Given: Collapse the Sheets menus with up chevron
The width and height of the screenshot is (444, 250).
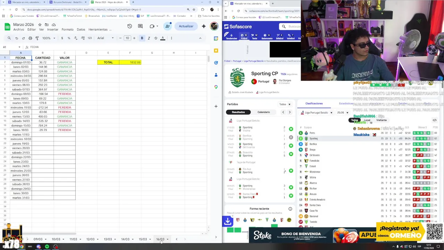Looking at the screenshot, I should click(x=200, y=38).
